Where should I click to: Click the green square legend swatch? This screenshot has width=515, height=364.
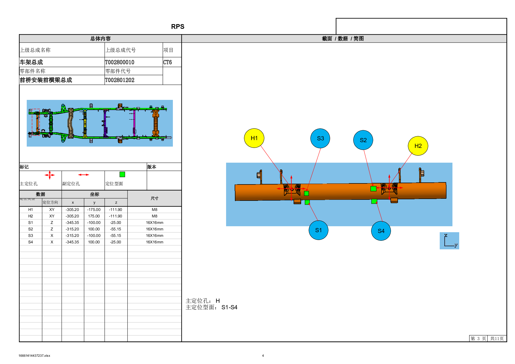[122, 174]
